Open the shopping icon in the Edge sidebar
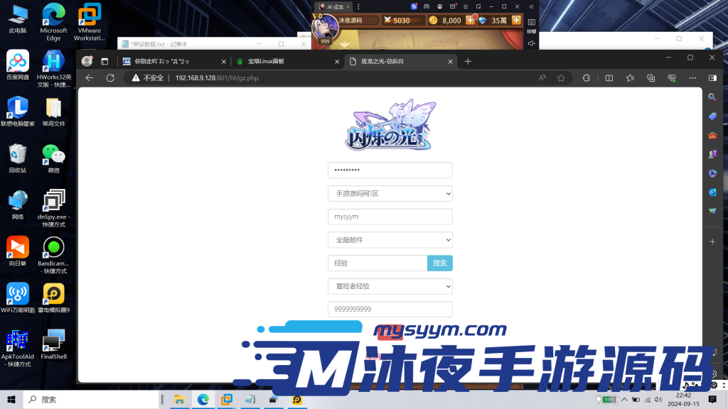Screen dimensions: 728x409 coord(712,115)
